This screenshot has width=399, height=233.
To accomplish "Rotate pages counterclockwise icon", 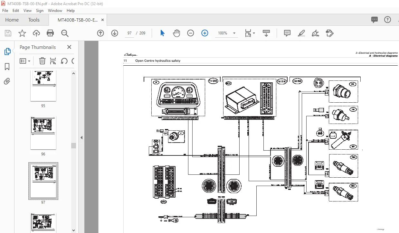I will (x=64, y=61).
